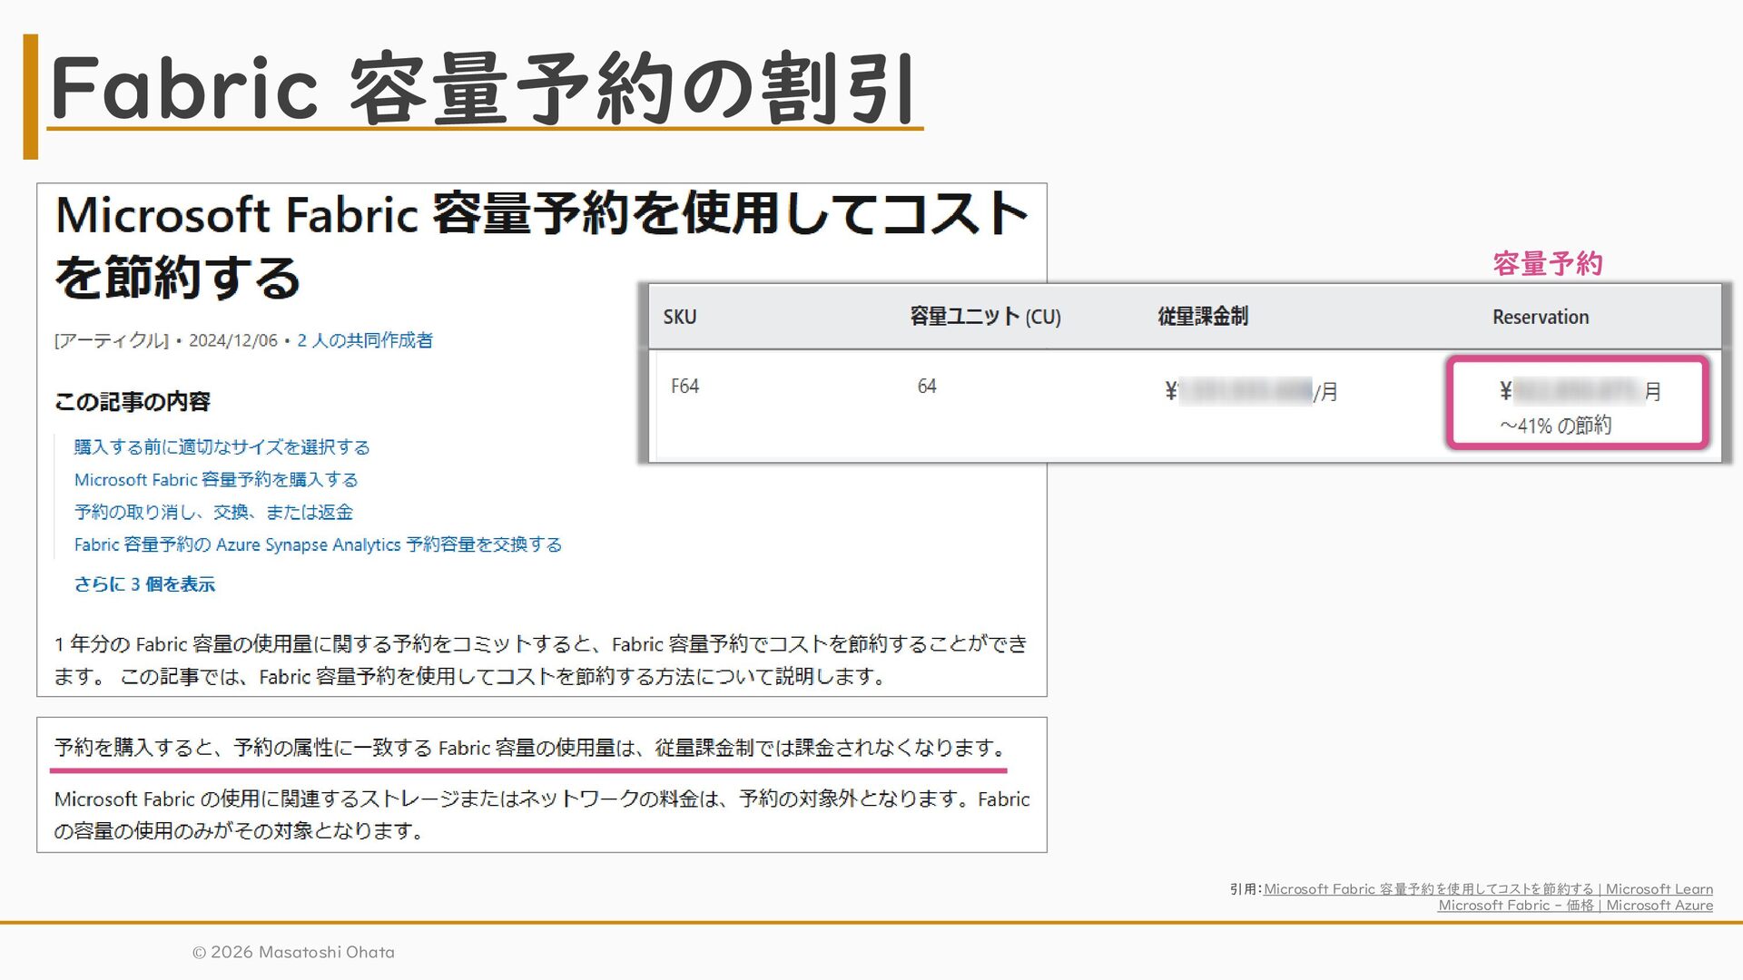Click 予約の取り消し、交換、または返金 link
Screen dimensions: 1743x980
(213, 513)
